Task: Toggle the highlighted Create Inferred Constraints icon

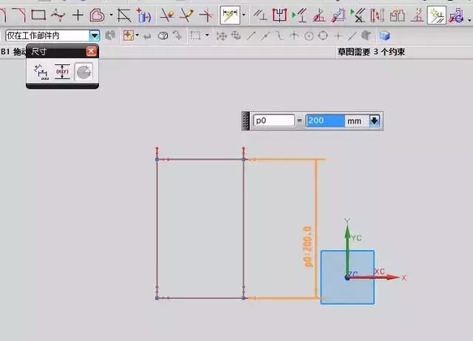Action: 437,14
